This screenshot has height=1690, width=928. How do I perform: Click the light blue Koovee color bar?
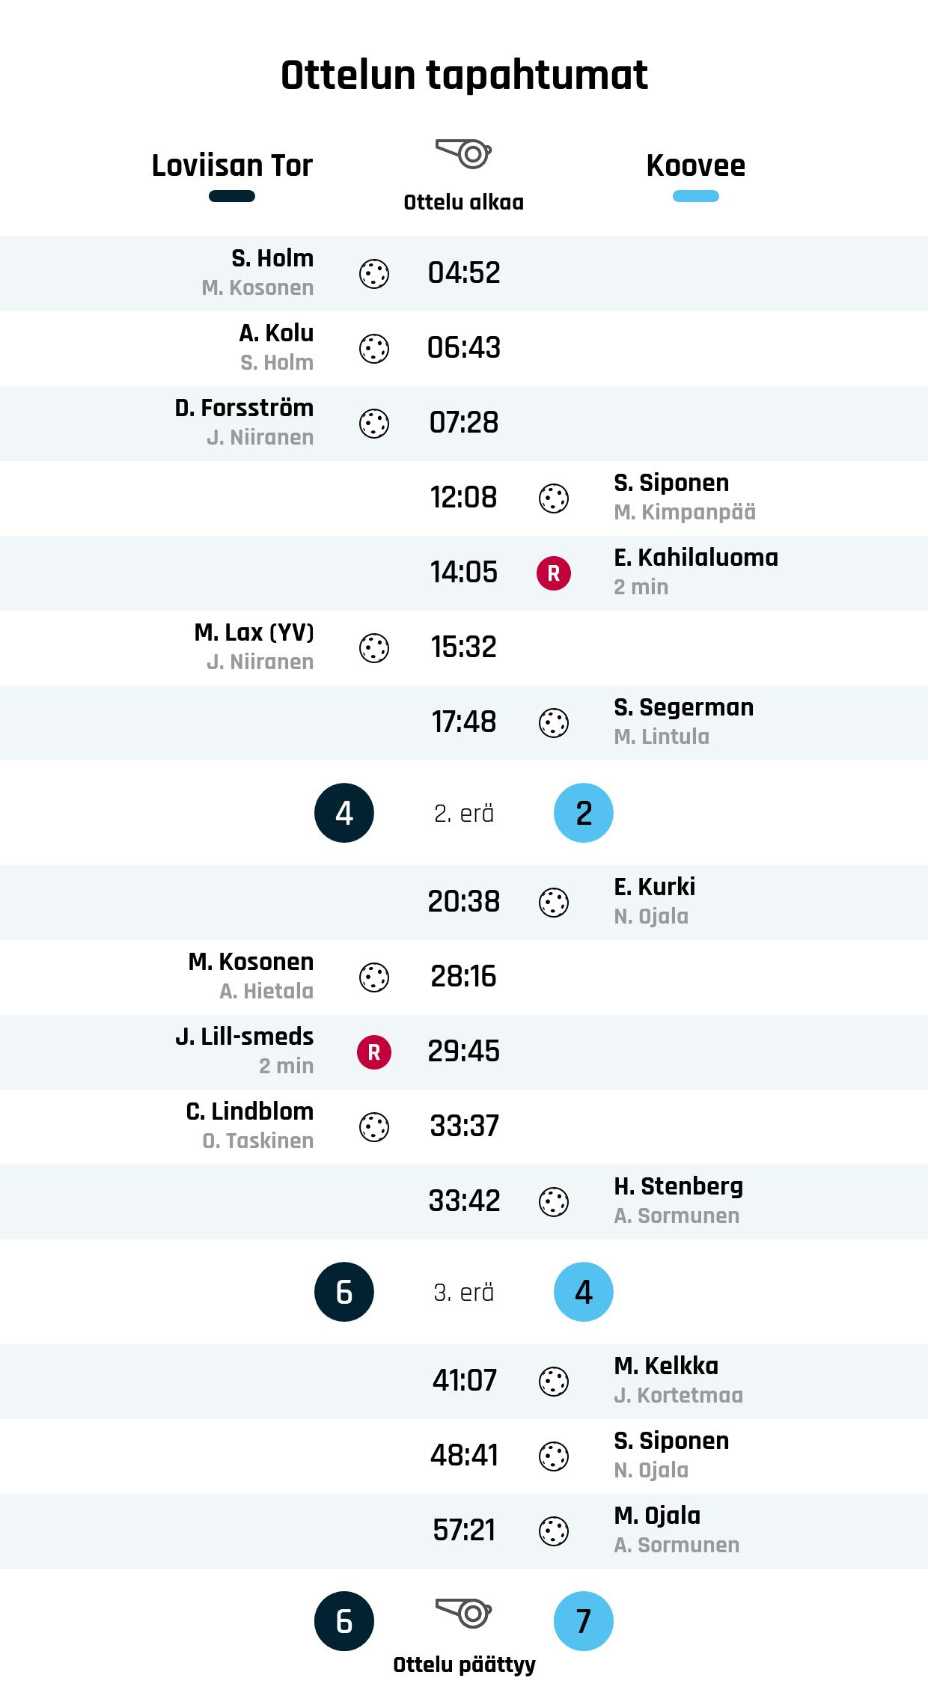pos(695,197)
